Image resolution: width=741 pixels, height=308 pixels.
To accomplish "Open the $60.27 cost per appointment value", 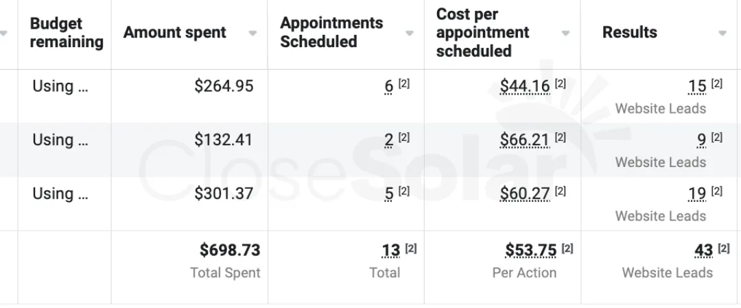I will click(x=525, y=194).
